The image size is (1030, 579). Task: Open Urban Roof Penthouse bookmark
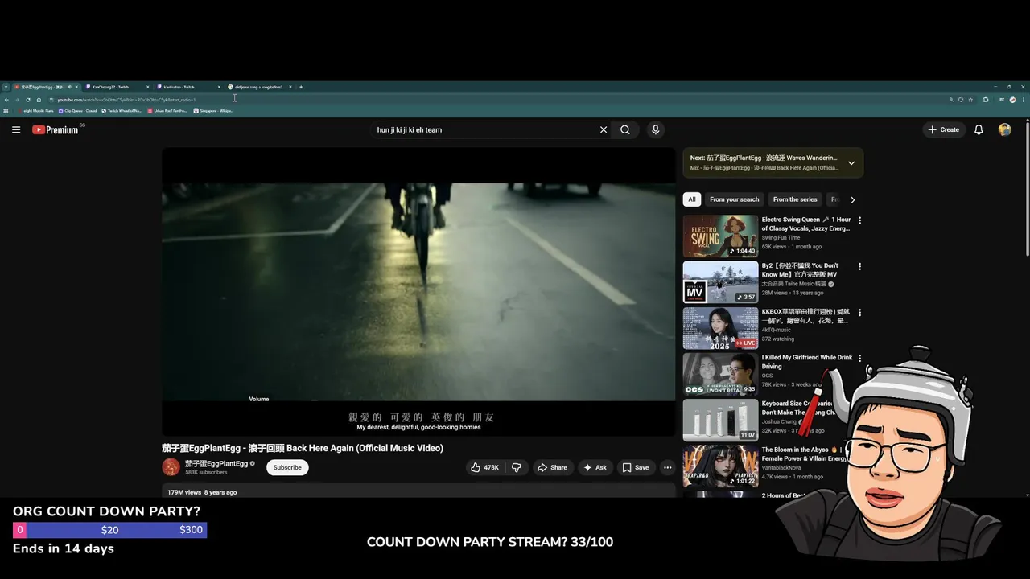click(x=167, y=111)
